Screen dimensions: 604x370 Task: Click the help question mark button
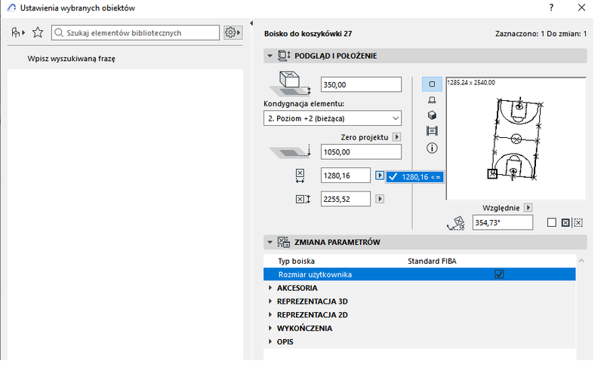click(551, 8)
